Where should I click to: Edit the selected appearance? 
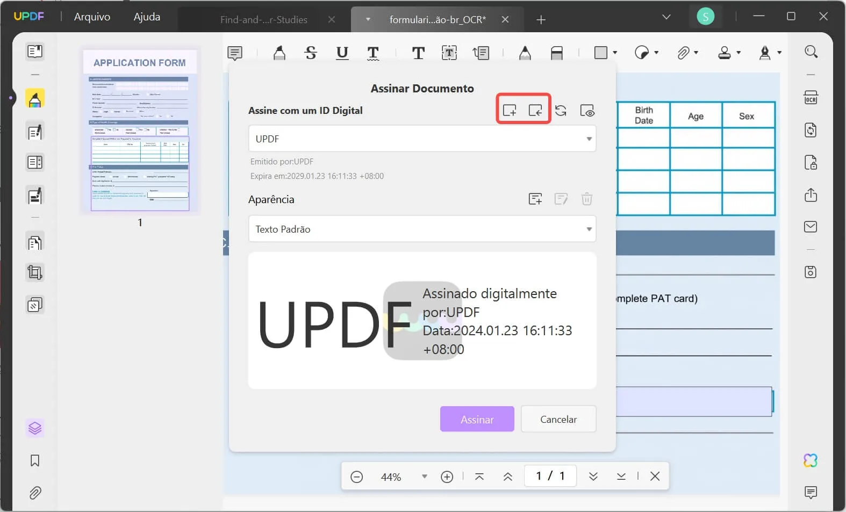(x=561, y=199)
